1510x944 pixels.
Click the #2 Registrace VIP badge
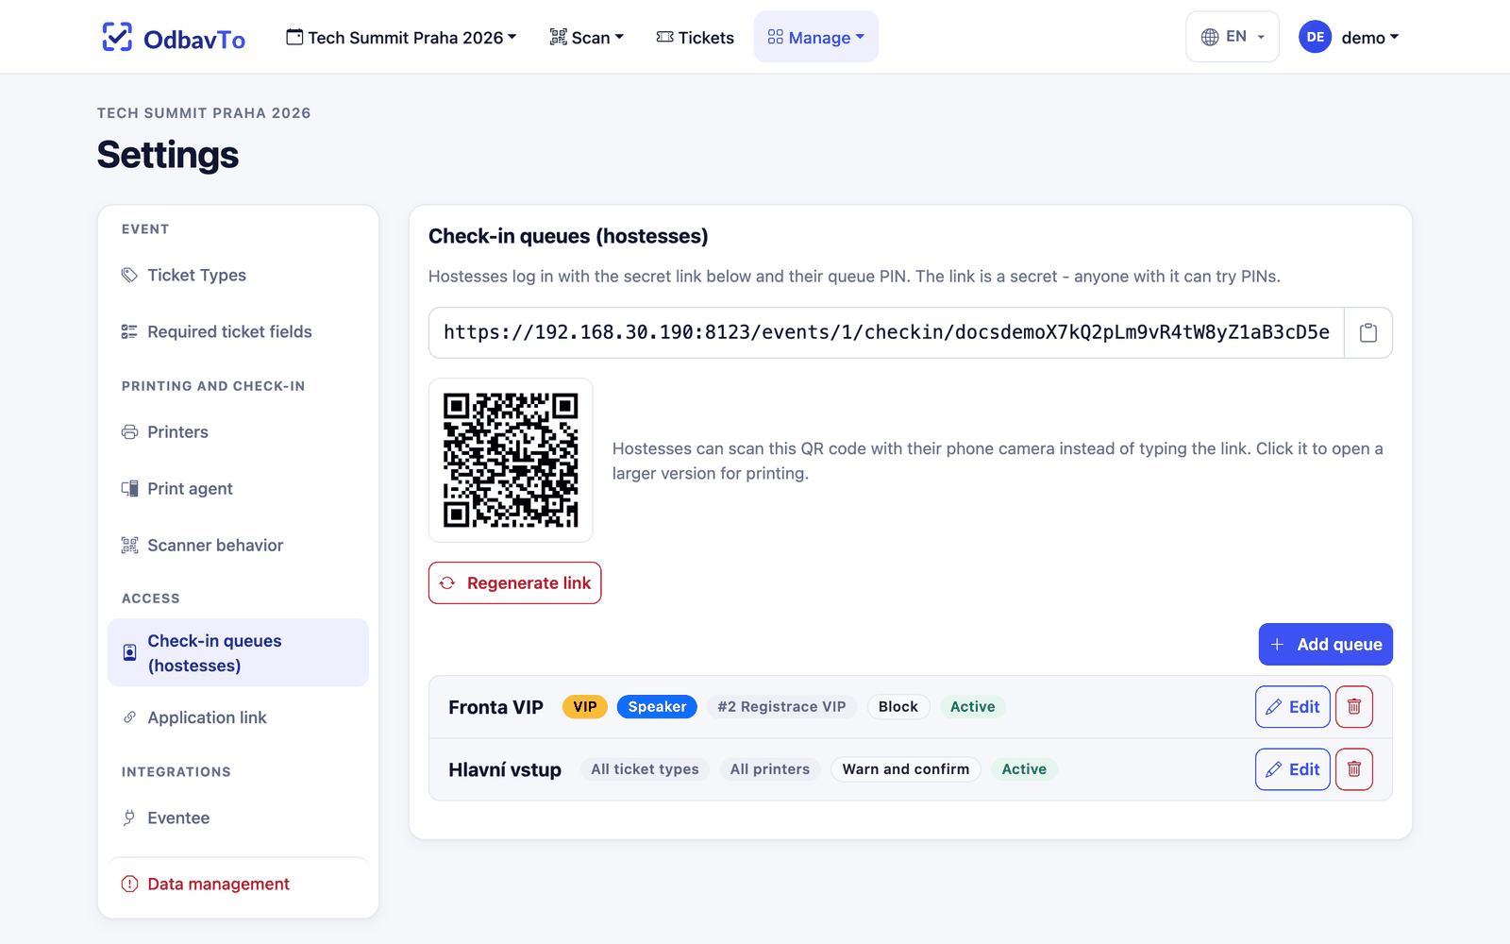[x=781, y=707]
